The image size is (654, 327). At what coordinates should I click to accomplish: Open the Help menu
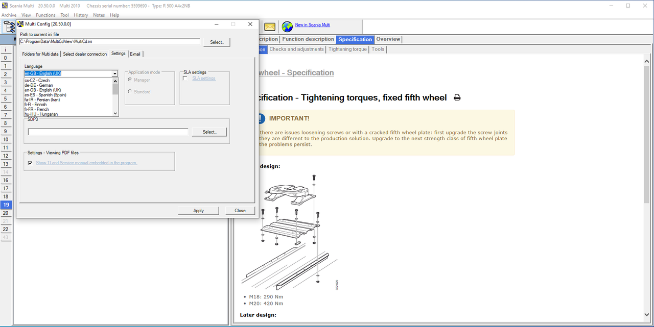(114, 15)
